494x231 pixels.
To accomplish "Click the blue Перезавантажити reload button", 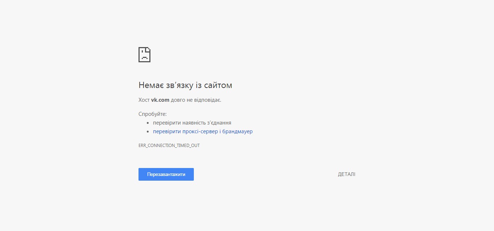I will 166,174.
